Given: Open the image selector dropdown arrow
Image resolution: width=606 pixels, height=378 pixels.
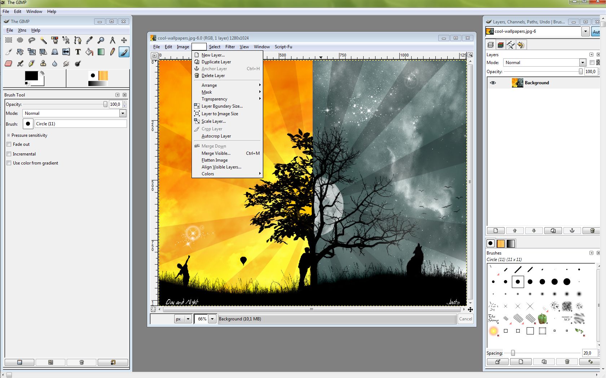Looking at the screenshot, I should click(x=585, y=32).
